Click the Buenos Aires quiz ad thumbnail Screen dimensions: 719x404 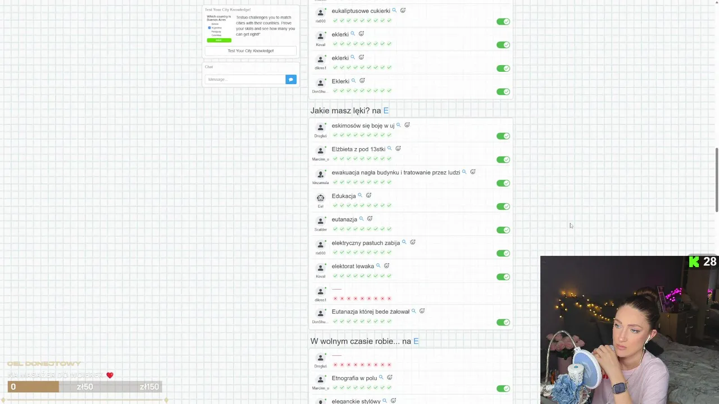[x=219, y=28]
